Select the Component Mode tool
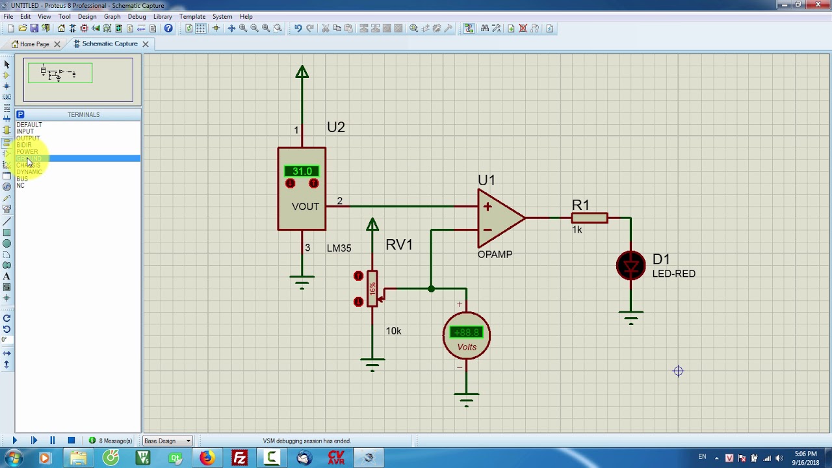 (6, 75)
